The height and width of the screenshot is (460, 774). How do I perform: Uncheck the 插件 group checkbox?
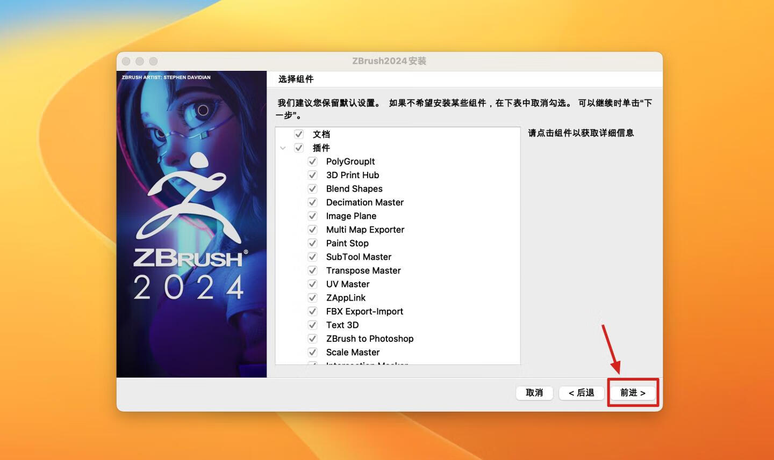[x=299, y=148]
